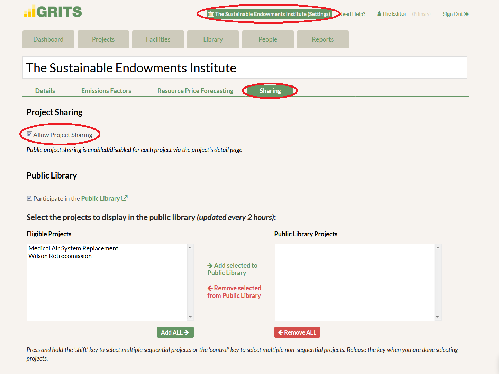Click Remove ALL button

click(297, 332)
